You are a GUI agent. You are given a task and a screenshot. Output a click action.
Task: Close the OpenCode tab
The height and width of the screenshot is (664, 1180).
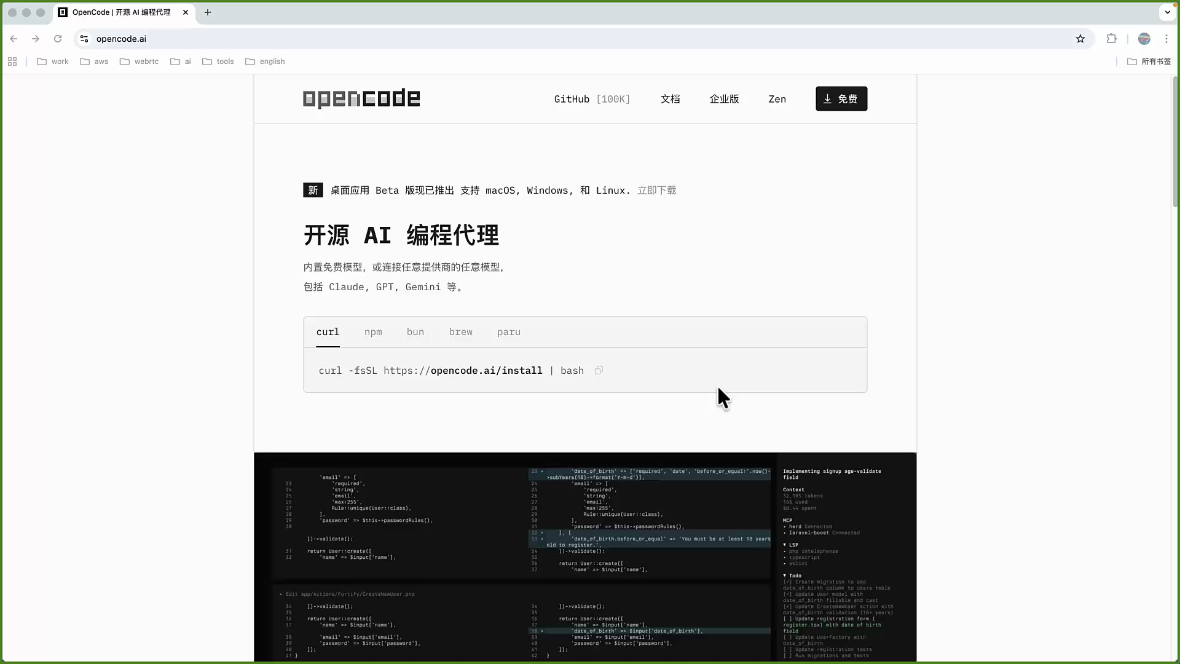point(186,12)
